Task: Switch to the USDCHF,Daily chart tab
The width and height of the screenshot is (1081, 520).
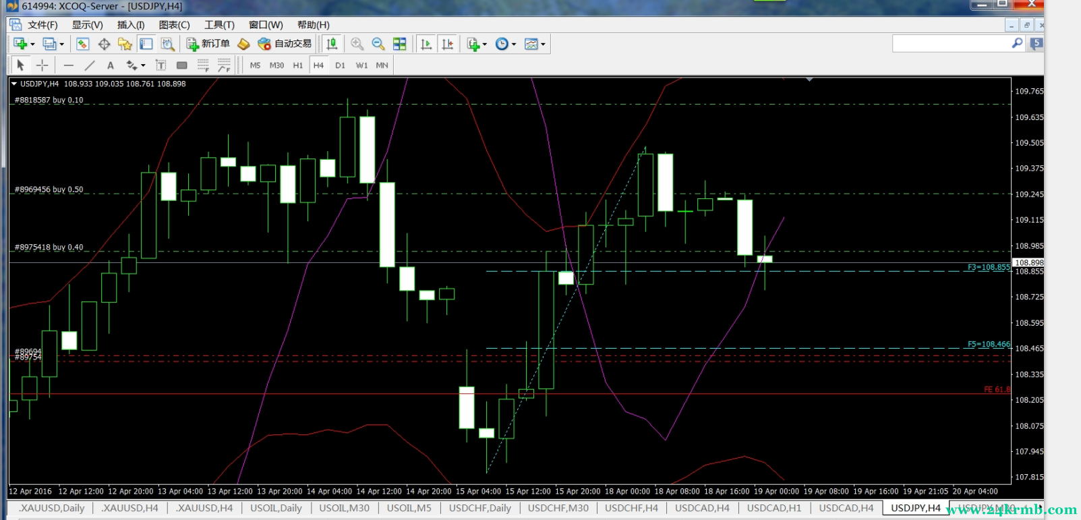Action: [x=480, y=508]
